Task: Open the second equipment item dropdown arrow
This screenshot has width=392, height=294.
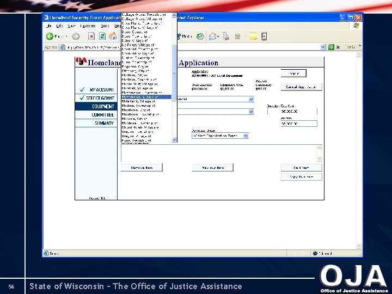Action: [251, 112]
